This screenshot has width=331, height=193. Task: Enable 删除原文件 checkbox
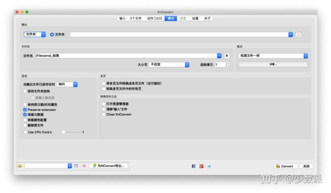pyautogui.click(x=25, y=125)
